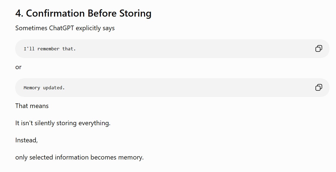
Task: Click the word "information" in the last sentence
Action: coord(72,157)
